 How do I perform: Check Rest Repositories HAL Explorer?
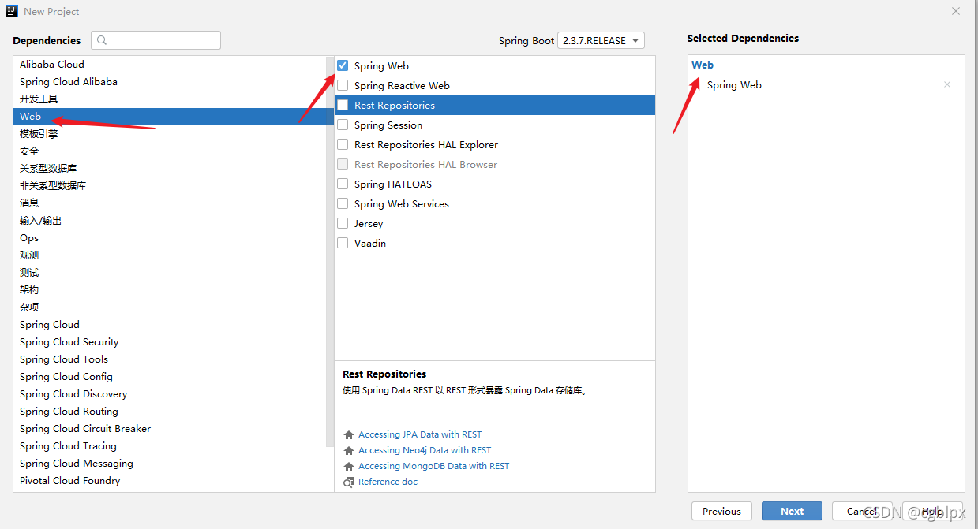click(343, 144)
